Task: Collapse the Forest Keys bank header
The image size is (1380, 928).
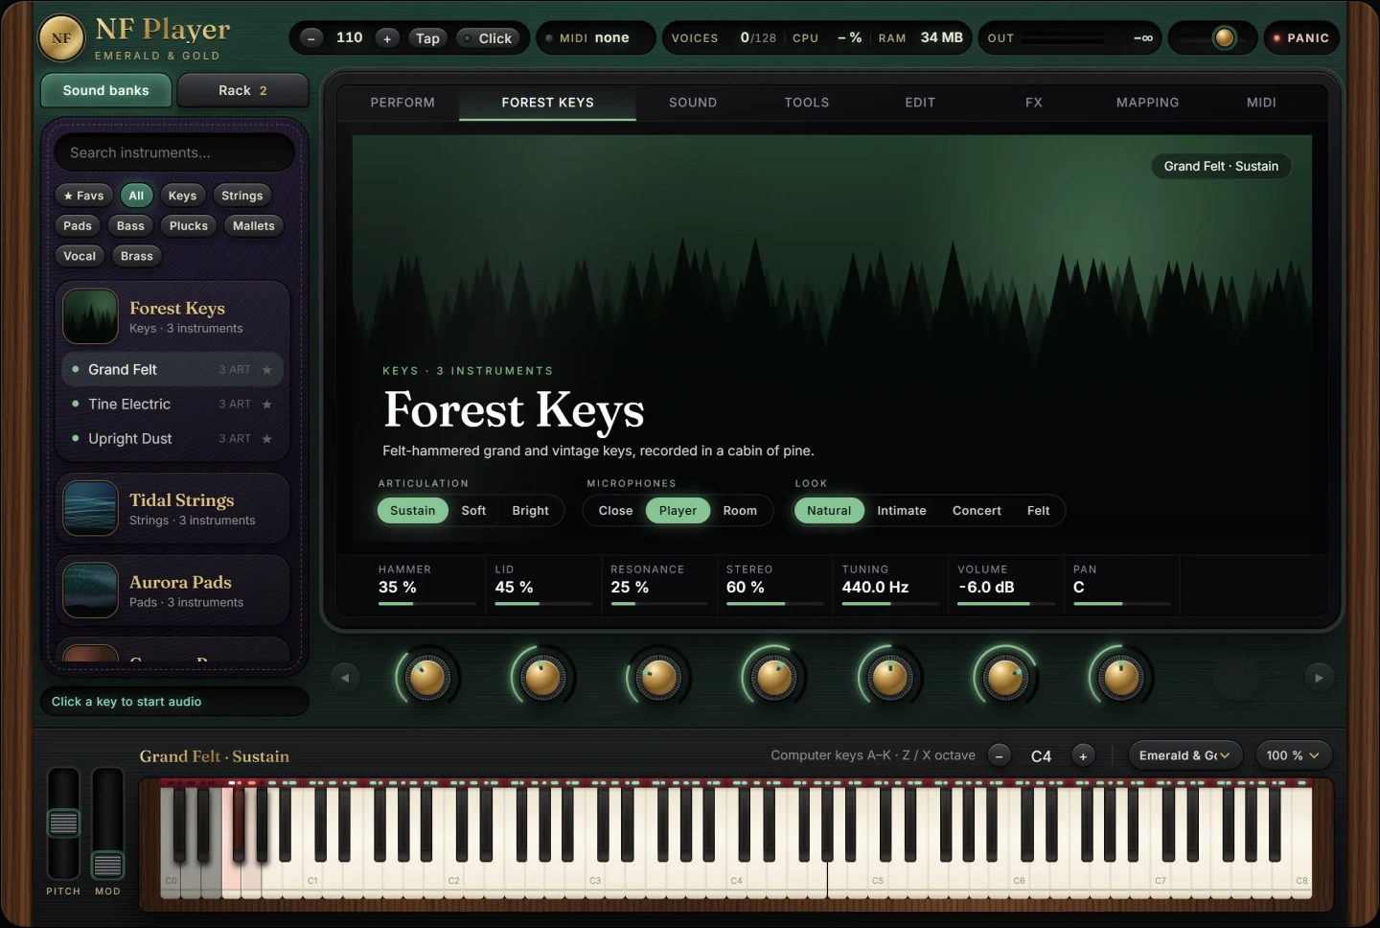Action: coord(172,316)
